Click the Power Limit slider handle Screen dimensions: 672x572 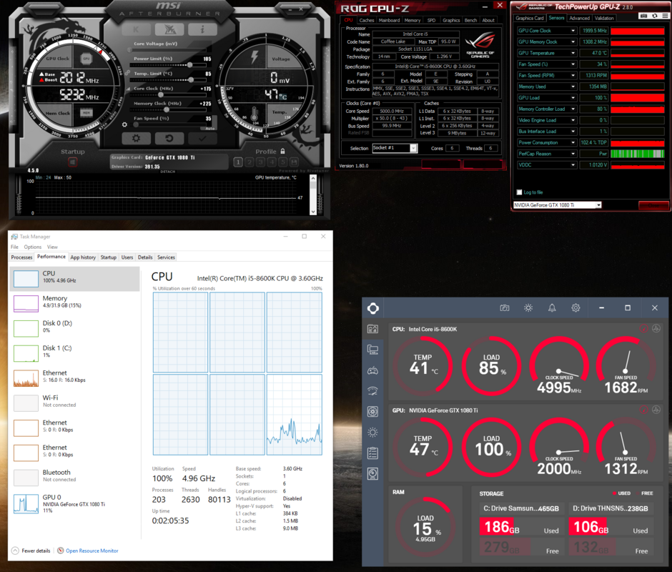(x=190, y=65)
